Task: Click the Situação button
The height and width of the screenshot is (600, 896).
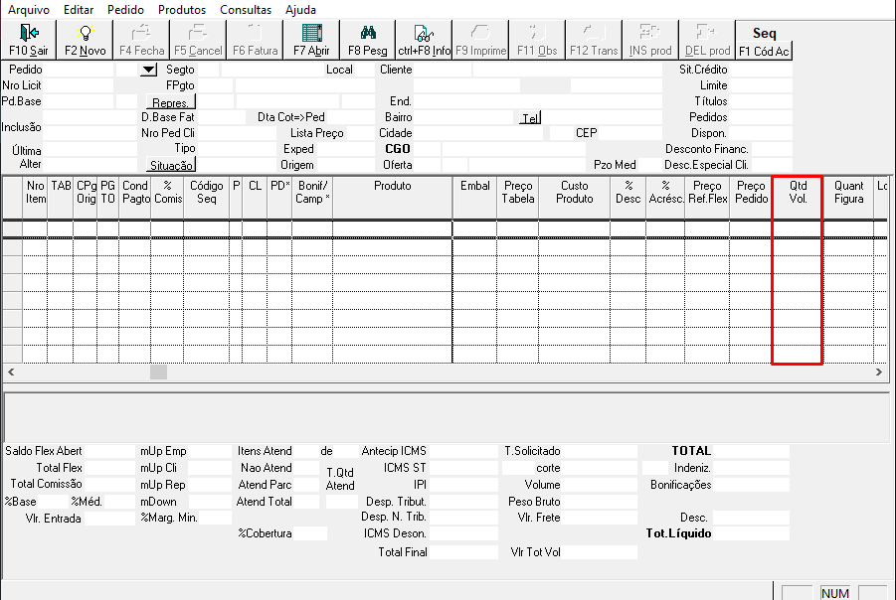Action: tap(170, 165)
